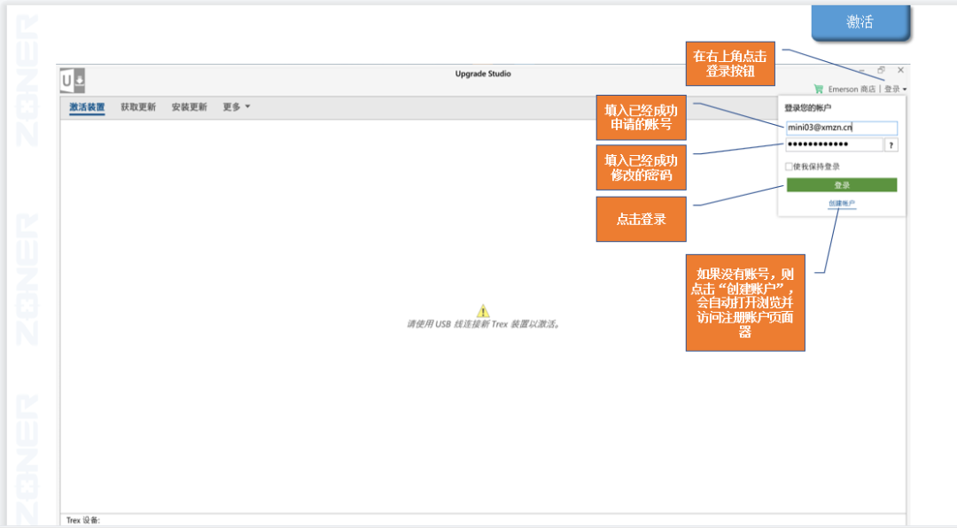This screenshot has height=528, width=957.
Task: Restore down the Upgrade Studio window
Action: [x=881, y=70]
